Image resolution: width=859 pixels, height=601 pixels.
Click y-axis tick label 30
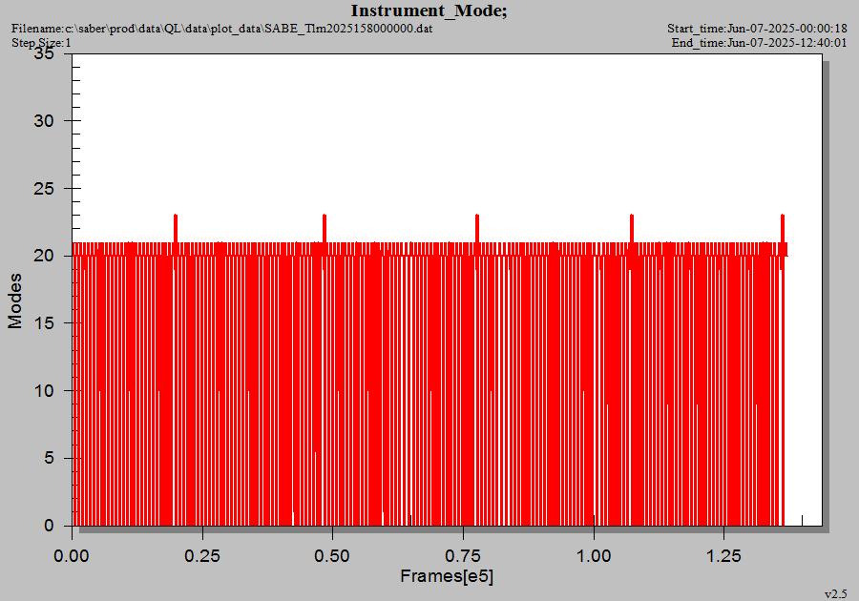coord(44,120)
